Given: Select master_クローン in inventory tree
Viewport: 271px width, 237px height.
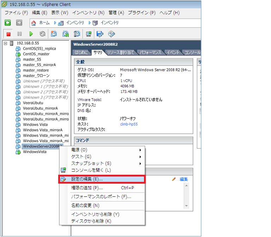Looking at the screenshot, I should pyautogui.click(x=36, y=76).
